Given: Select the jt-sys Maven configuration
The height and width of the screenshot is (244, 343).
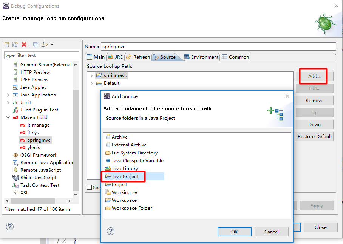Looking at the screenshot, I should click(x=29, y=133).
